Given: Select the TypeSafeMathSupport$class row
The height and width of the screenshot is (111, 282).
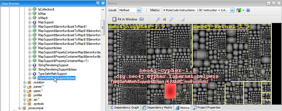Looking at the screenshot, I should tap(56, 78).
